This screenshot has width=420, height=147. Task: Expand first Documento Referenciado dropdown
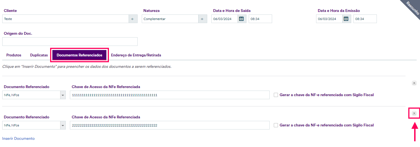(63, 95)
